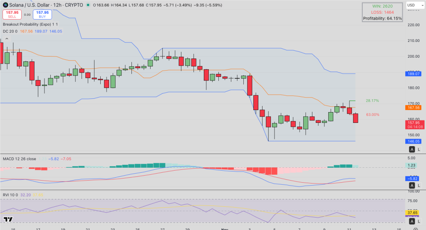Click the chart settings gear icon at bottom right
Image resolution: width=426 pixels, height=230 pixels.
pos(416,229)
